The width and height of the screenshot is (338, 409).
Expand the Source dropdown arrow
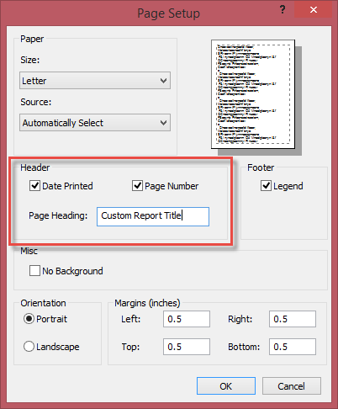[163, 123]
